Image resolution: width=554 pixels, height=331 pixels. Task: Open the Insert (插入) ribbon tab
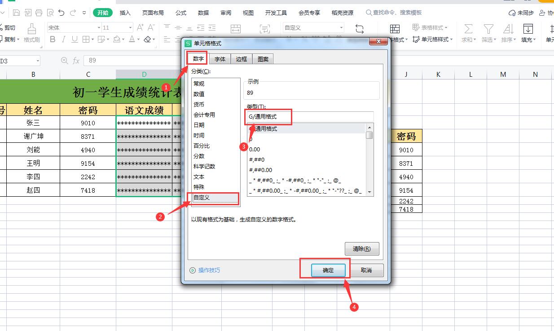pos(125,13)
